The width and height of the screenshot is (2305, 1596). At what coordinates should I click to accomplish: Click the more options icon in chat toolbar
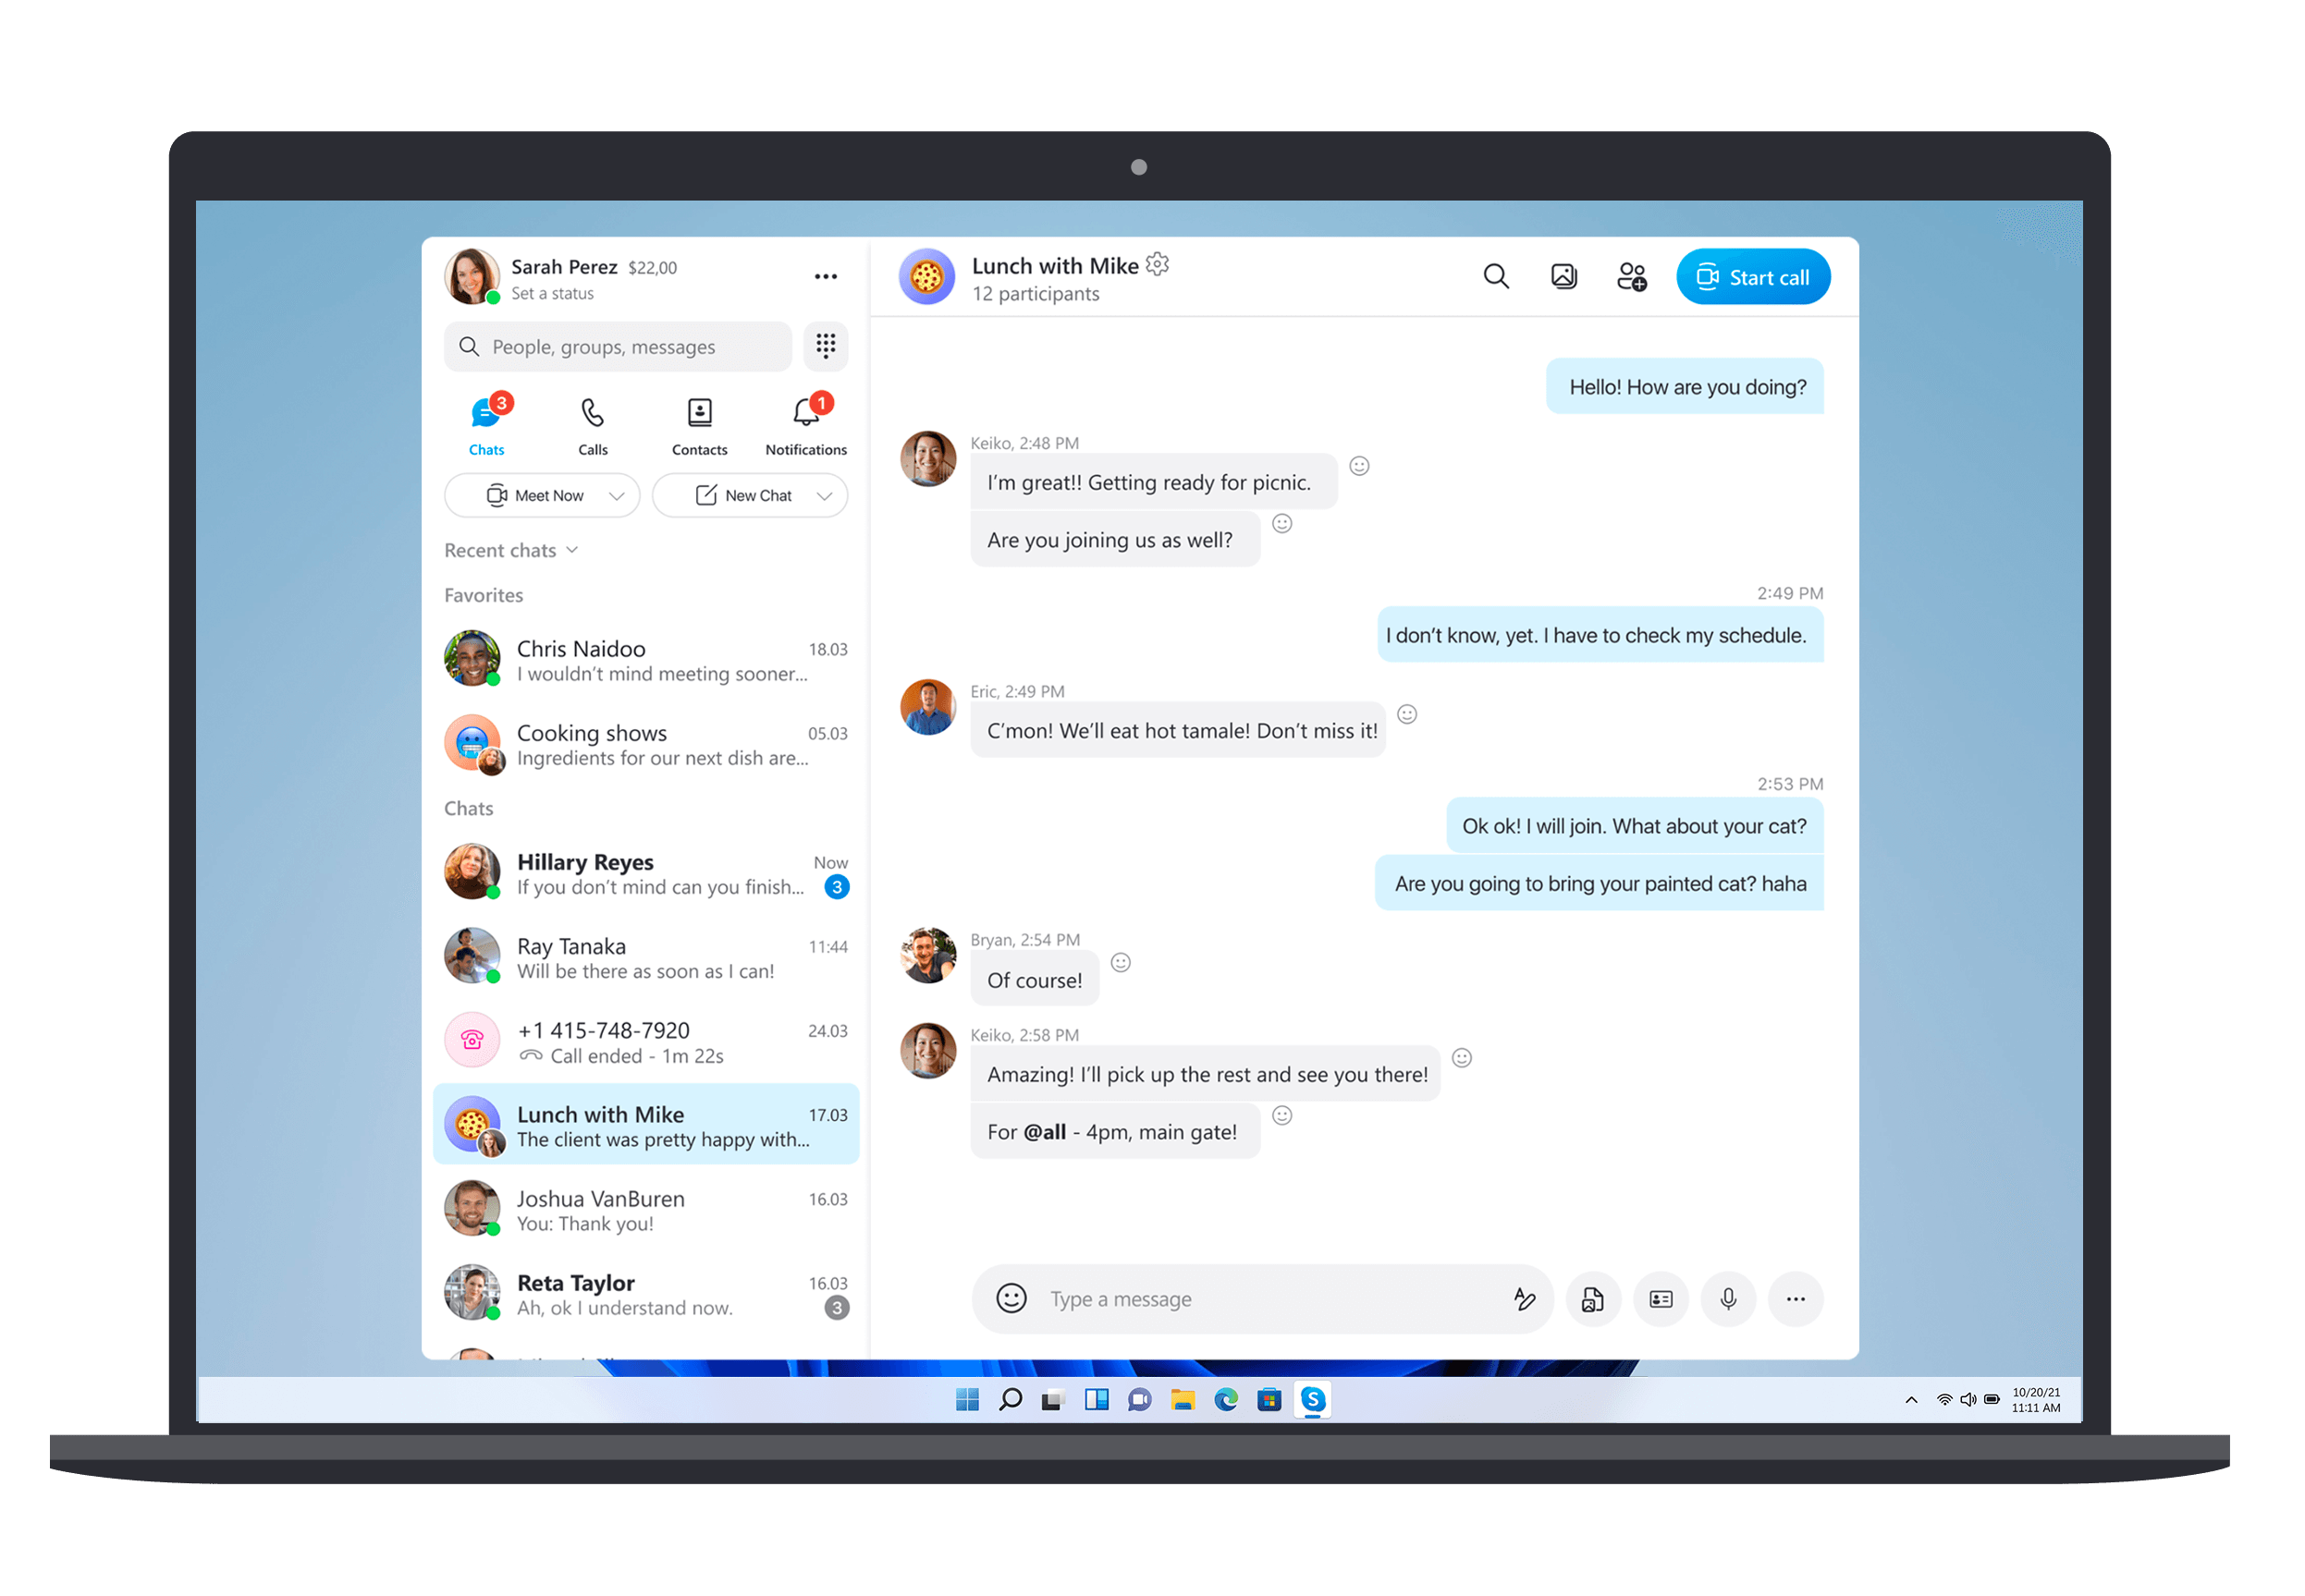coord(1796,1298)
